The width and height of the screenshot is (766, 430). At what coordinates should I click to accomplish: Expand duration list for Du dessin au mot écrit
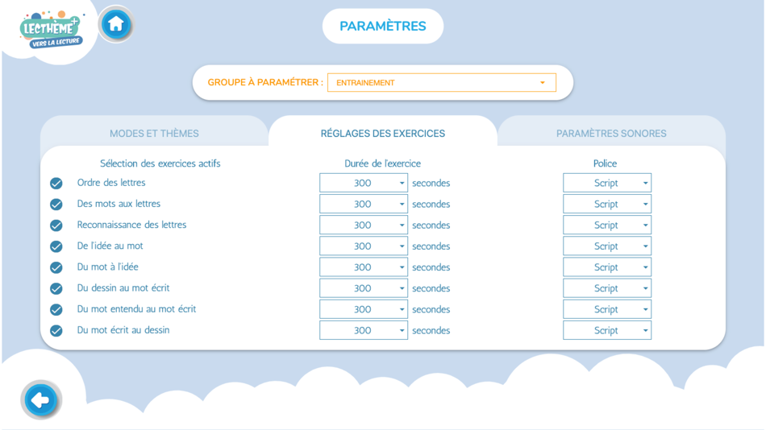click(x=364, y=288)
